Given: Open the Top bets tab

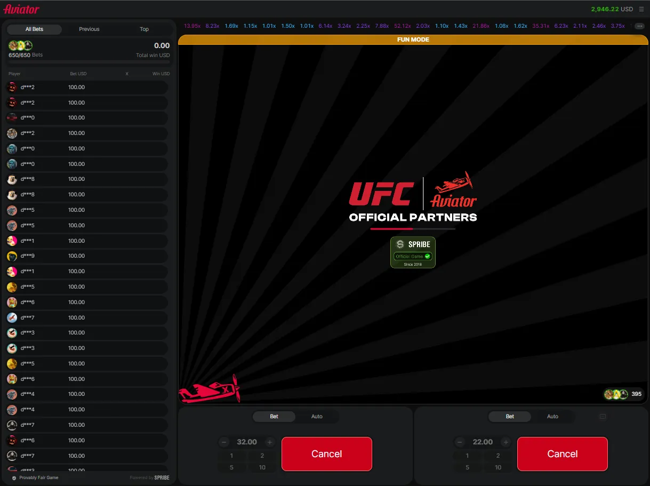Looking at the screenshot, I should tap(144, 29).
